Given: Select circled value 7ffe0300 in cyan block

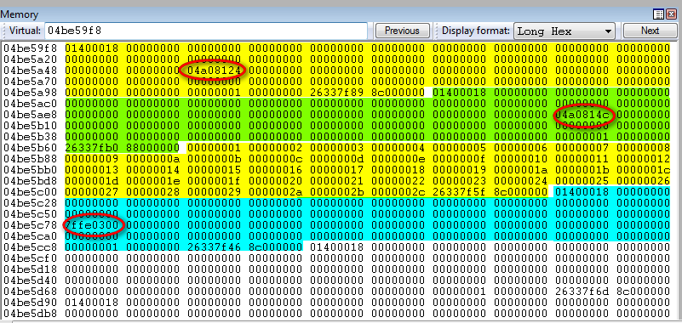Looking at the screenshot, I should pos(92,225).
